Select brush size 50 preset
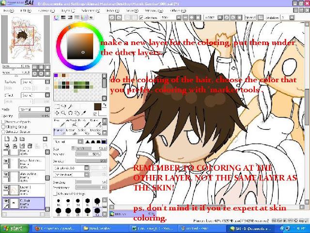 (97, 212)
